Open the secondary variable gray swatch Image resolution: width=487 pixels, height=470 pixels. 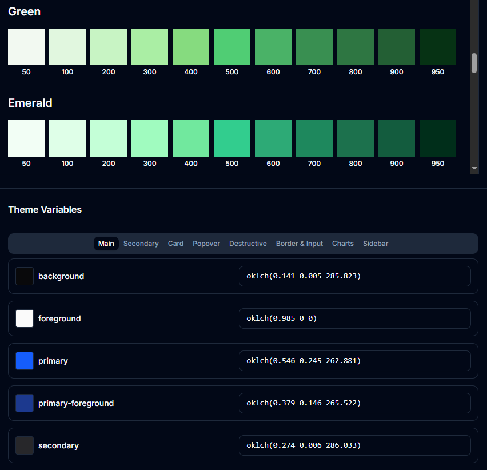[25, 445]
